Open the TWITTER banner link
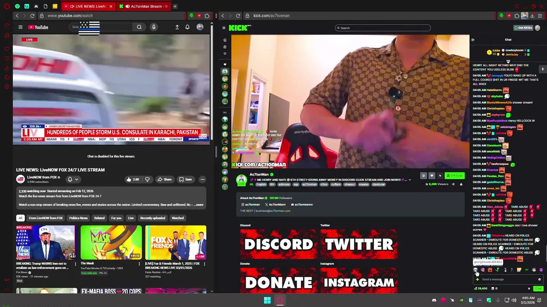This screenshot has height=307, width=547. click(359, 244)
